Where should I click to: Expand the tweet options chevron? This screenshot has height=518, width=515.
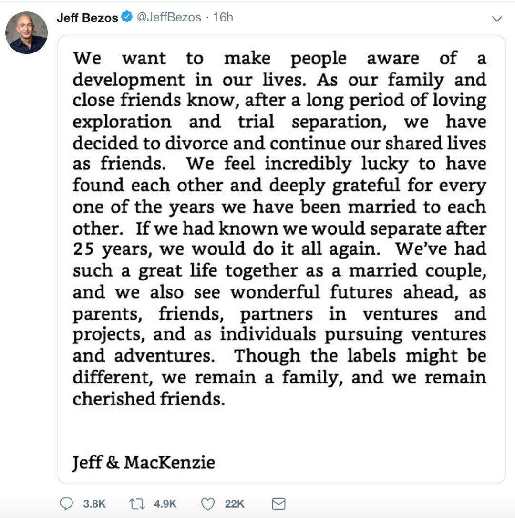click(x=497, y=19)
